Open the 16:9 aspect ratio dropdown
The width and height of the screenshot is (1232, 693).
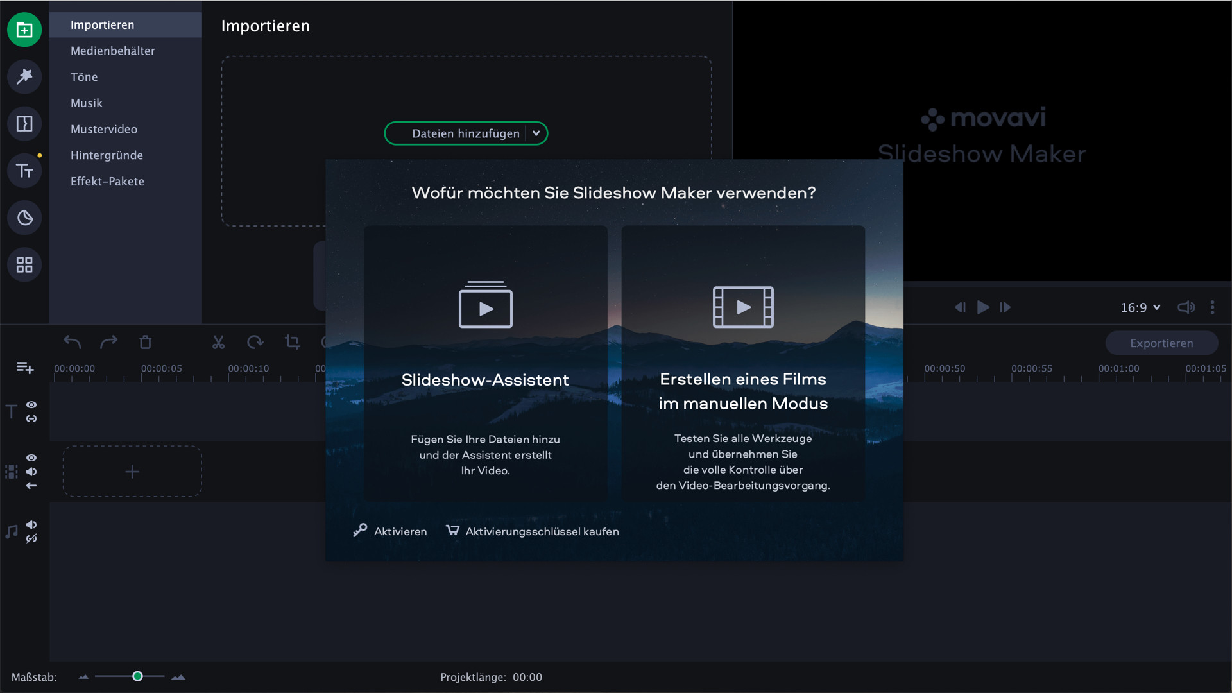(x=1140, y=307)
